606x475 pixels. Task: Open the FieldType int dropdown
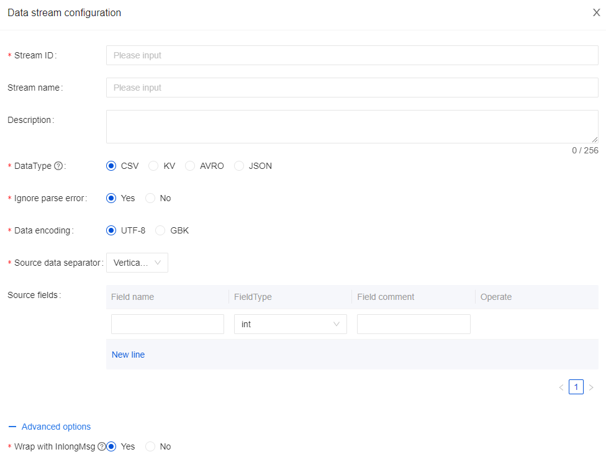click(290, 324)
